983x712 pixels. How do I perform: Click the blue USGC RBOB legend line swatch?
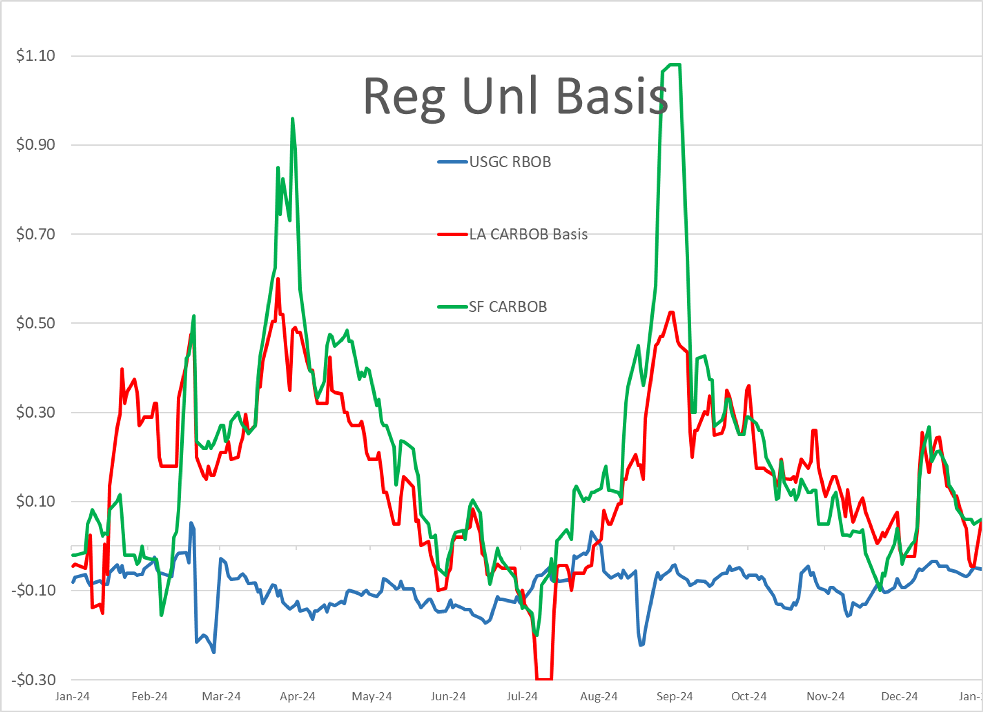tap(453, 162)
